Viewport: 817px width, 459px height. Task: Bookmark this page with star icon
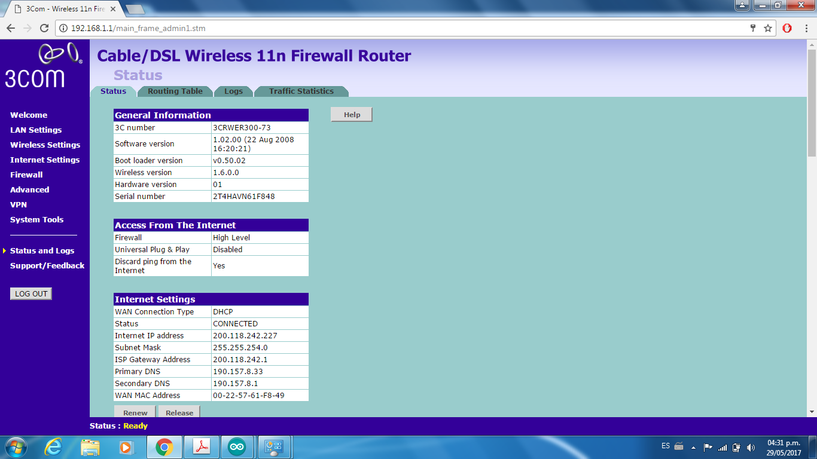[768, 28]
